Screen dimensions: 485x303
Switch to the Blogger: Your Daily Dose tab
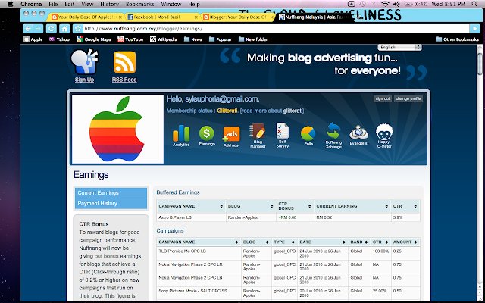(237, 17)
